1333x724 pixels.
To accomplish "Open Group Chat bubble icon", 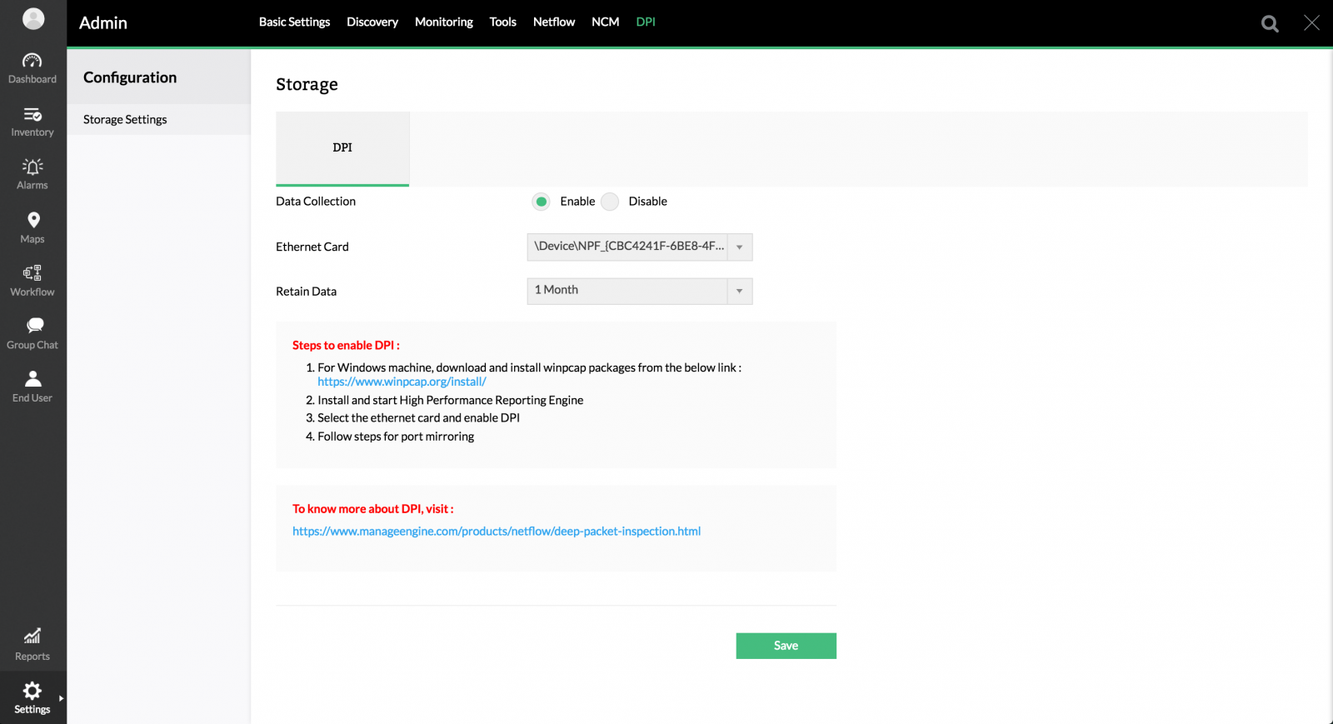I will pyautogui.click(x=33, y=326).
